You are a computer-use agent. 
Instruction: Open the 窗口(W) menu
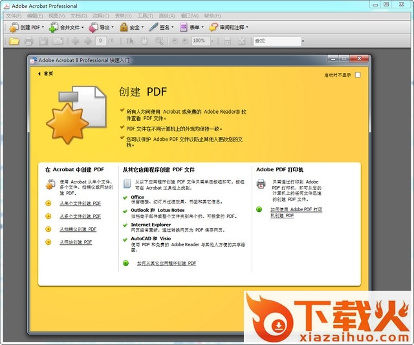pyautogui.click(x=190, y=16)
